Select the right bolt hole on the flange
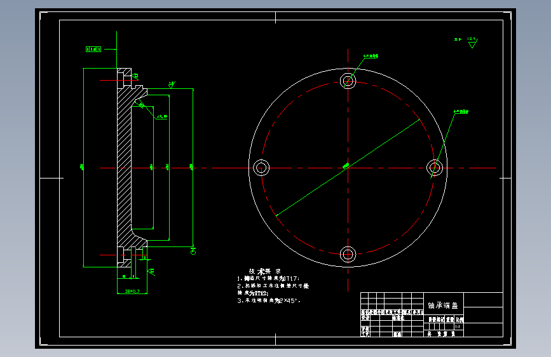 pyautogui.click(x=435, y=168)
